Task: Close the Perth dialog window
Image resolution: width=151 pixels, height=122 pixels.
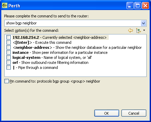Action: pos(145,6)
